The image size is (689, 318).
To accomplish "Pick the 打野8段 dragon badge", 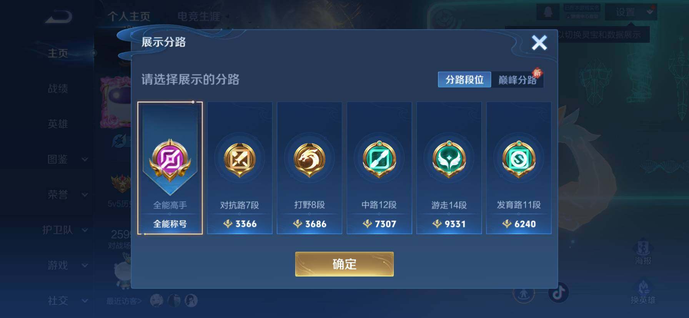I will coord(310,168).
